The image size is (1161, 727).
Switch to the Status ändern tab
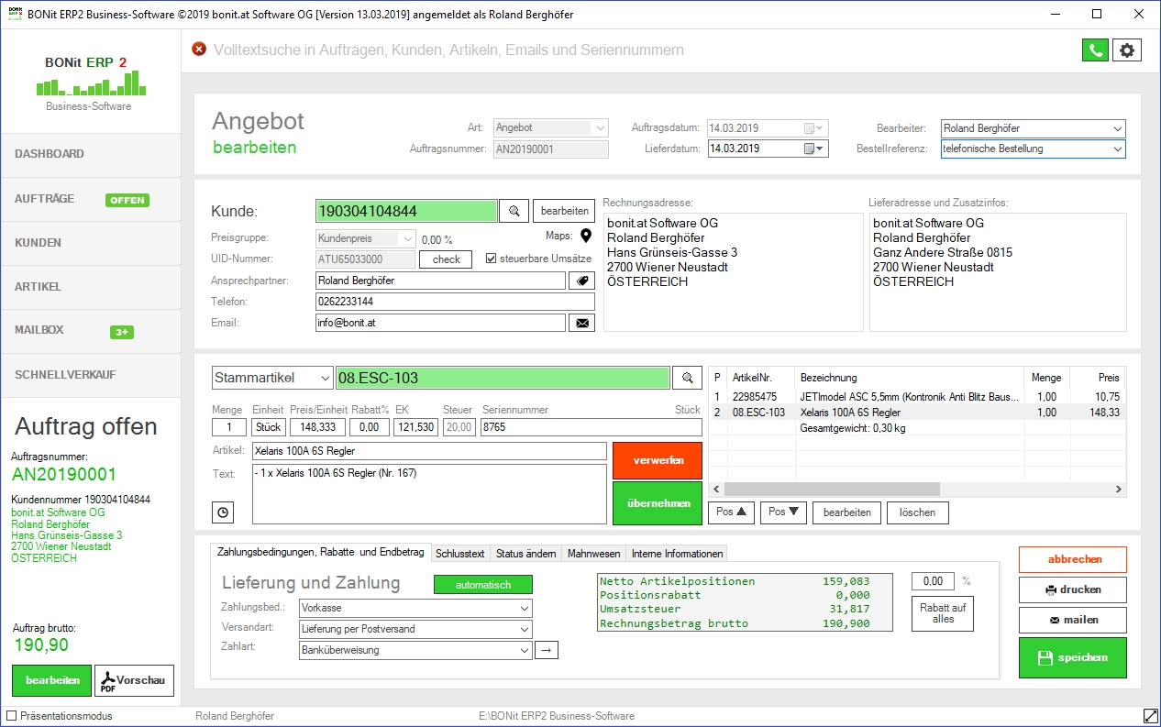pyautogui.click(x=525, y=554)
